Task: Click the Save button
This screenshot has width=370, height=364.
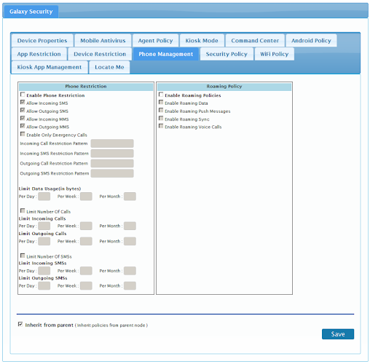Action: [338, 334]
